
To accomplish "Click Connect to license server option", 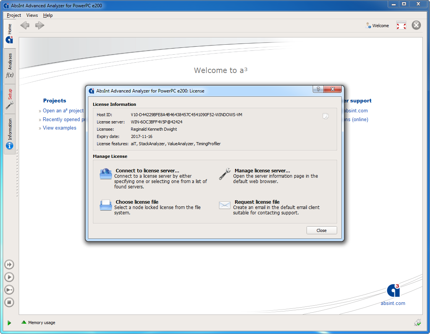I will click(154, 178).
